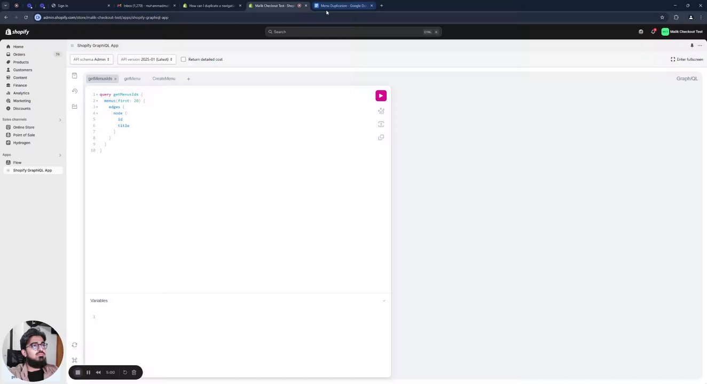The width and height of the screenshot is (707, 384).
Task: Close the getMenusIds tab
Action: pyautogui.click(x=115, y=79)
